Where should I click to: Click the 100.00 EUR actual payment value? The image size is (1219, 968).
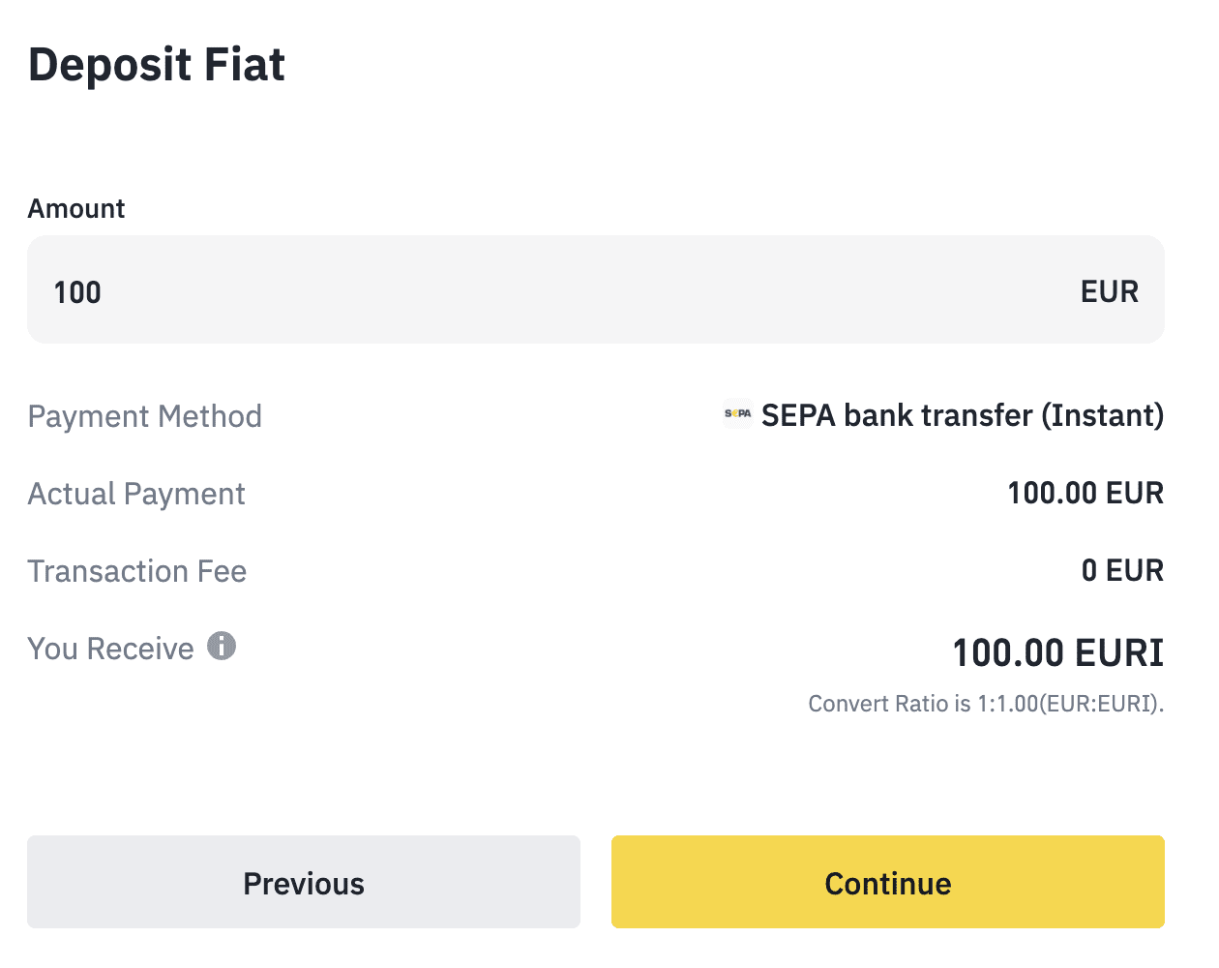tap(1085, 494)
